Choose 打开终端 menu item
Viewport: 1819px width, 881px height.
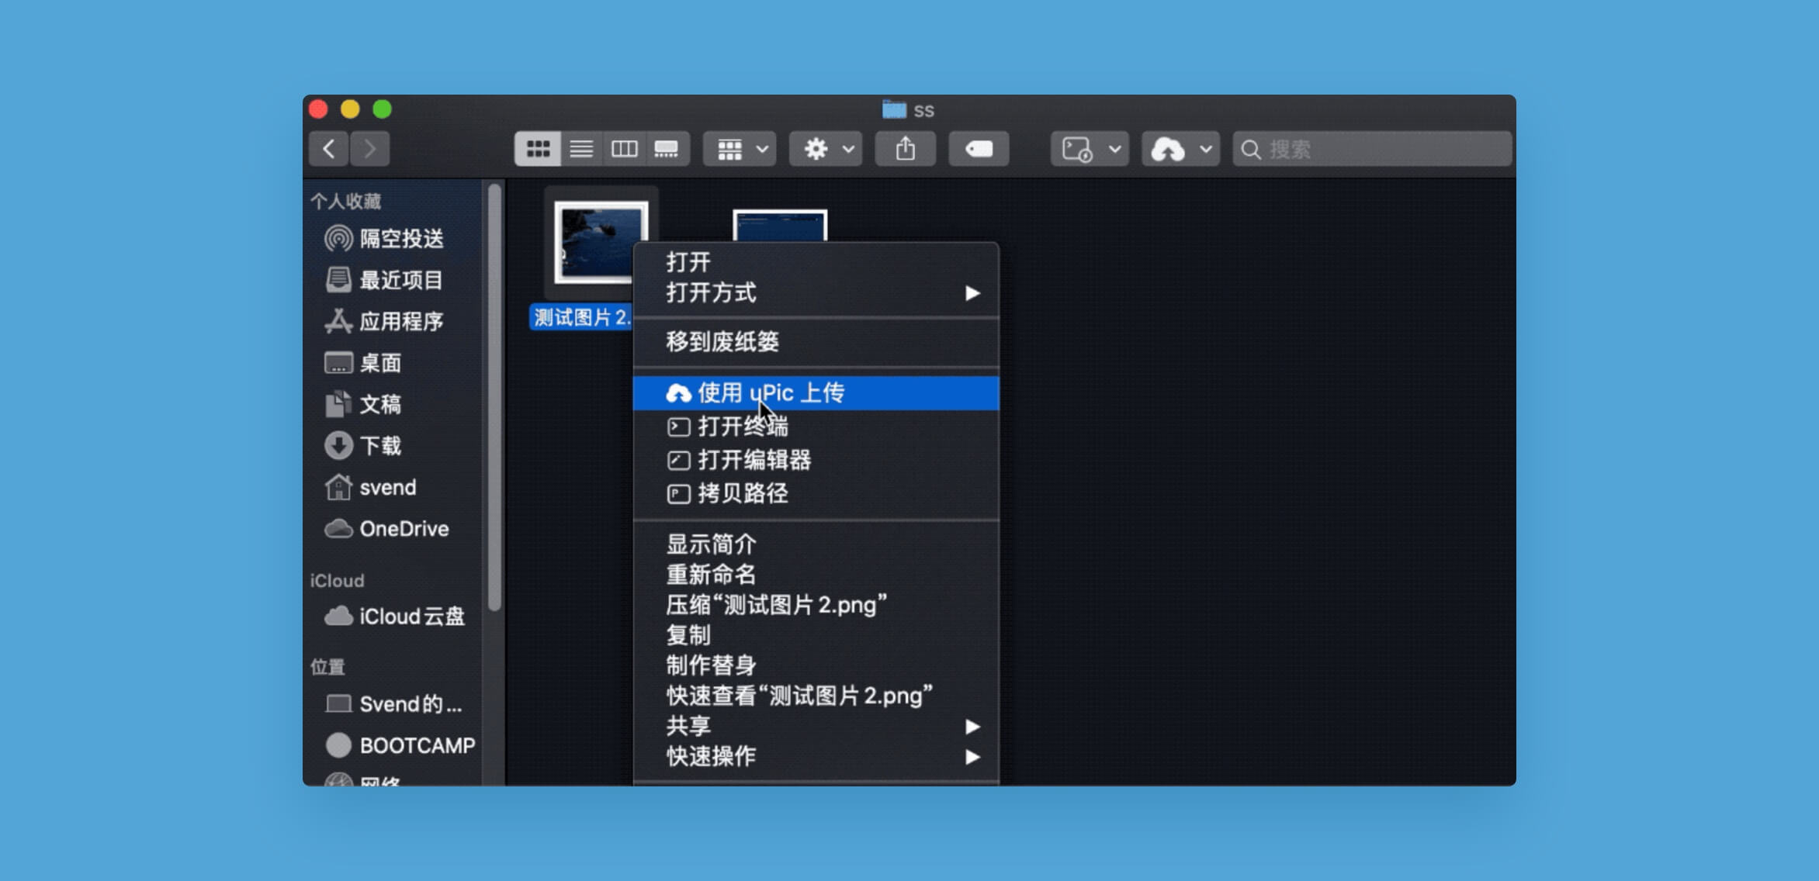click(x=816, y=427)
